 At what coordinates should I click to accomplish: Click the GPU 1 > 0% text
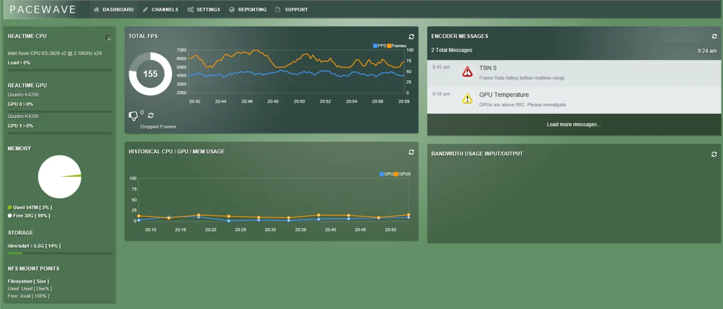[21, 126]
